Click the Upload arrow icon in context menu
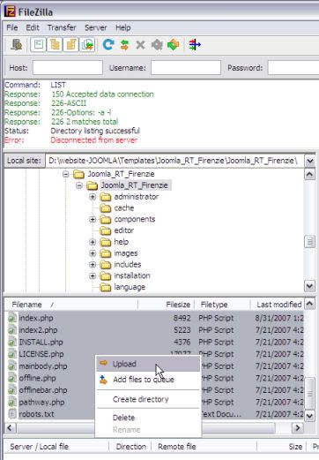The height and width of the screenshot is (460, 319). pos(103,363)
